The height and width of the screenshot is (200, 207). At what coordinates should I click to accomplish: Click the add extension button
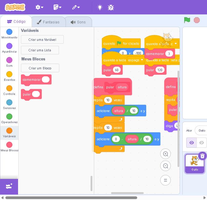pyautogui.click(x=9, y=186)
